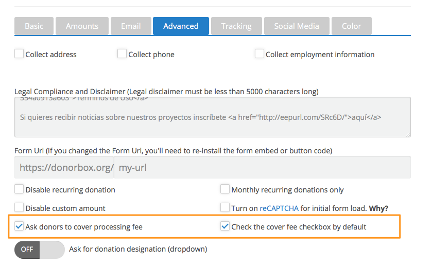Uncheck cover fee checkbox by default option
Screen dimensions: 432x265
[225, 226]
